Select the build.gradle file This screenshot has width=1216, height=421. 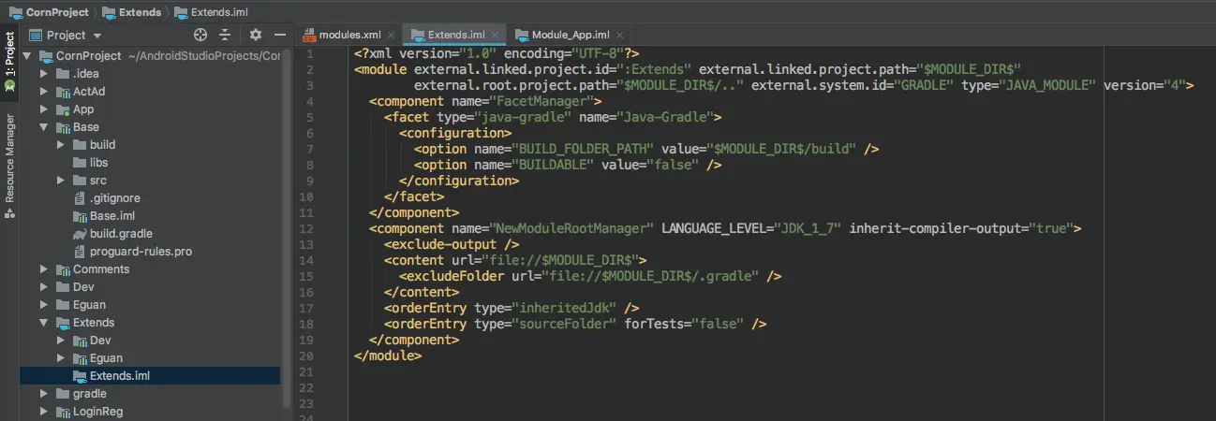click(x=112, y=234)
